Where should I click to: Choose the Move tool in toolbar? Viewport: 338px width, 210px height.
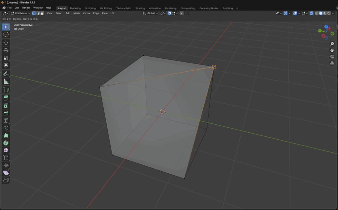coord(6,43)
